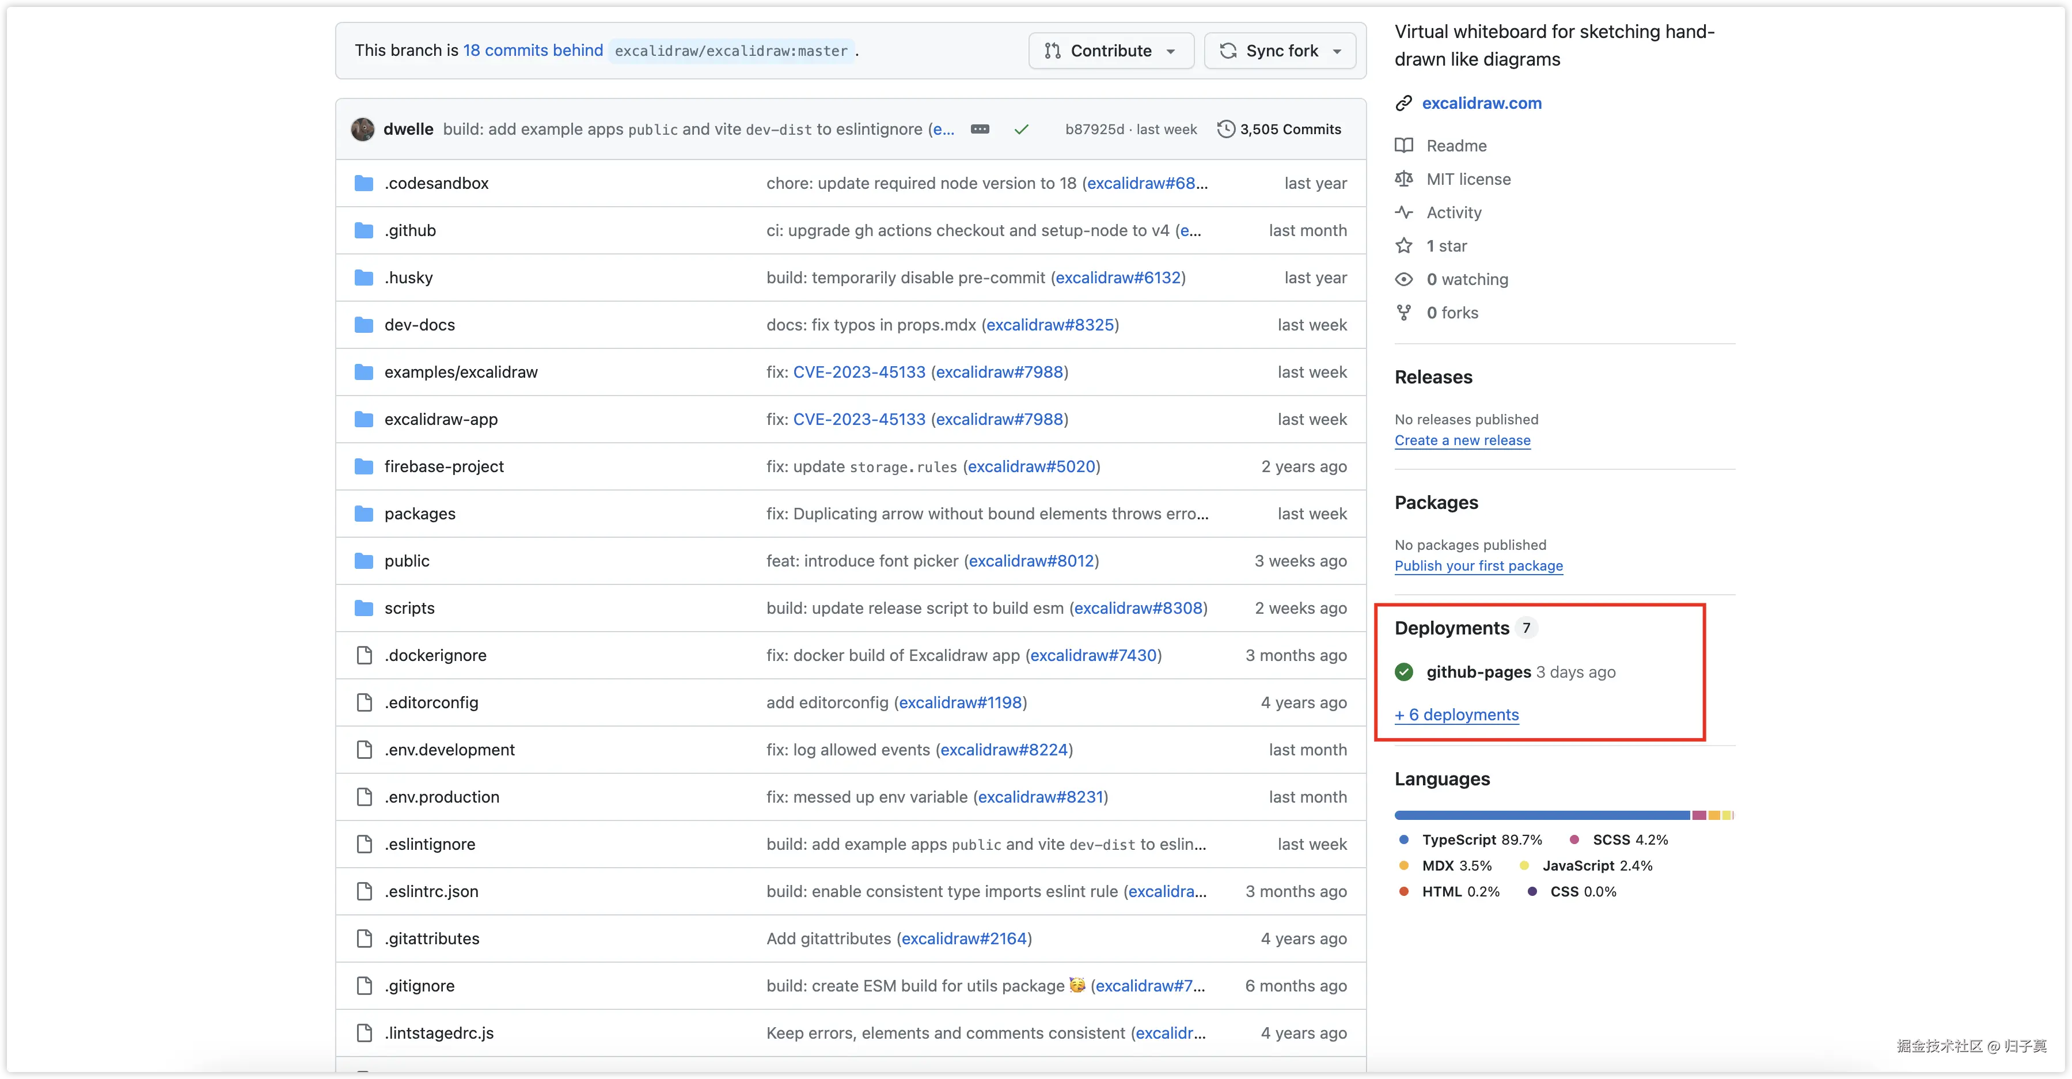Click the green commit status checkmark
Image resolution: width=2072 pixels, height=1079 pixels.
tap(1022, 130)
